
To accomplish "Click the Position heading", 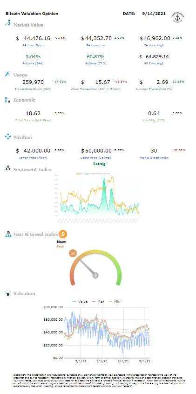I will (x=23, y=137).
